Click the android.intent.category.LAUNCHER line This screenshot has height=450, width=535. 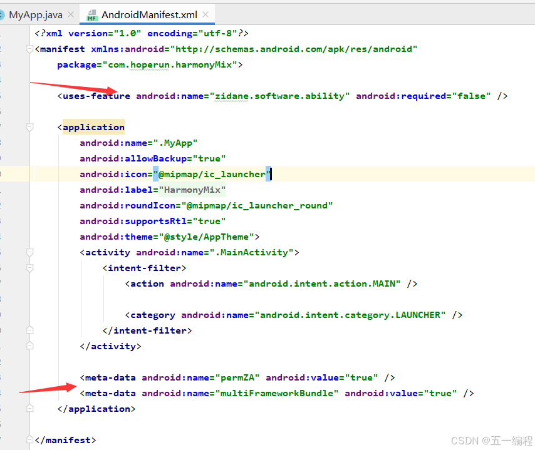point(293,315)
